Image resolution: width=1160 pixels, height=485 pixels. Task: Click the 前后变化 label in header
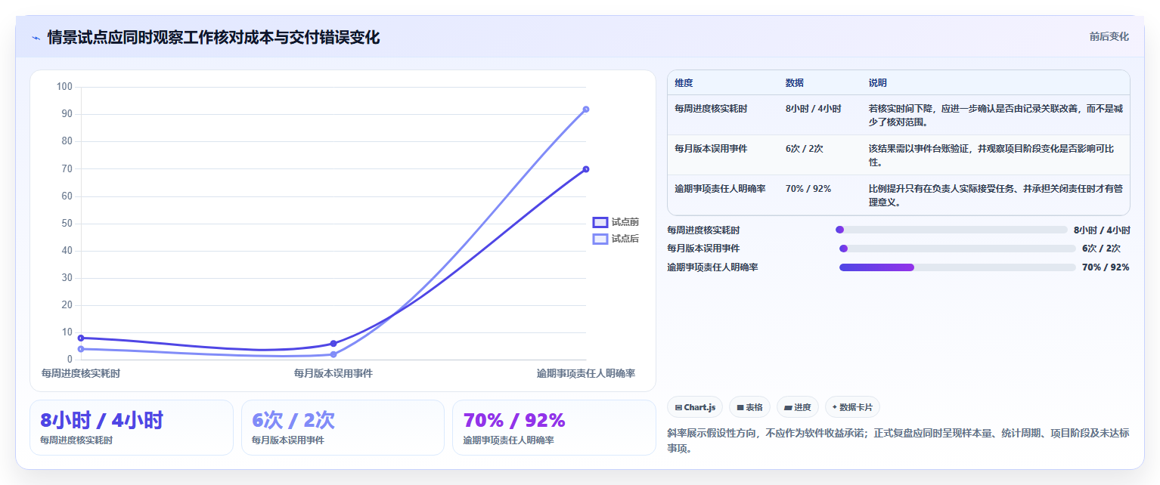click(x=1109, y=36)
